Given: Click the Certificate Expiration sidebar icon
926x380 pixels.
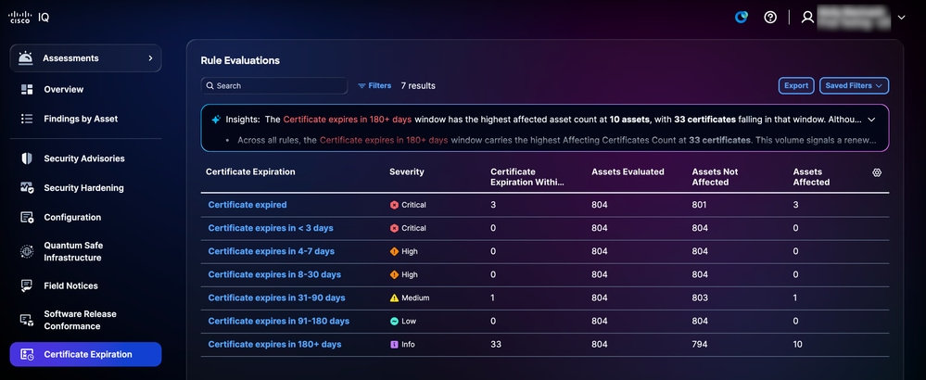Looking at the screenshot, I should (x=27, y=355).
